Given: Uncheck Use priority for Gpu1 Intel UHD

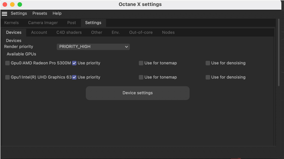Looking at the screenshot, I should 74,77.
